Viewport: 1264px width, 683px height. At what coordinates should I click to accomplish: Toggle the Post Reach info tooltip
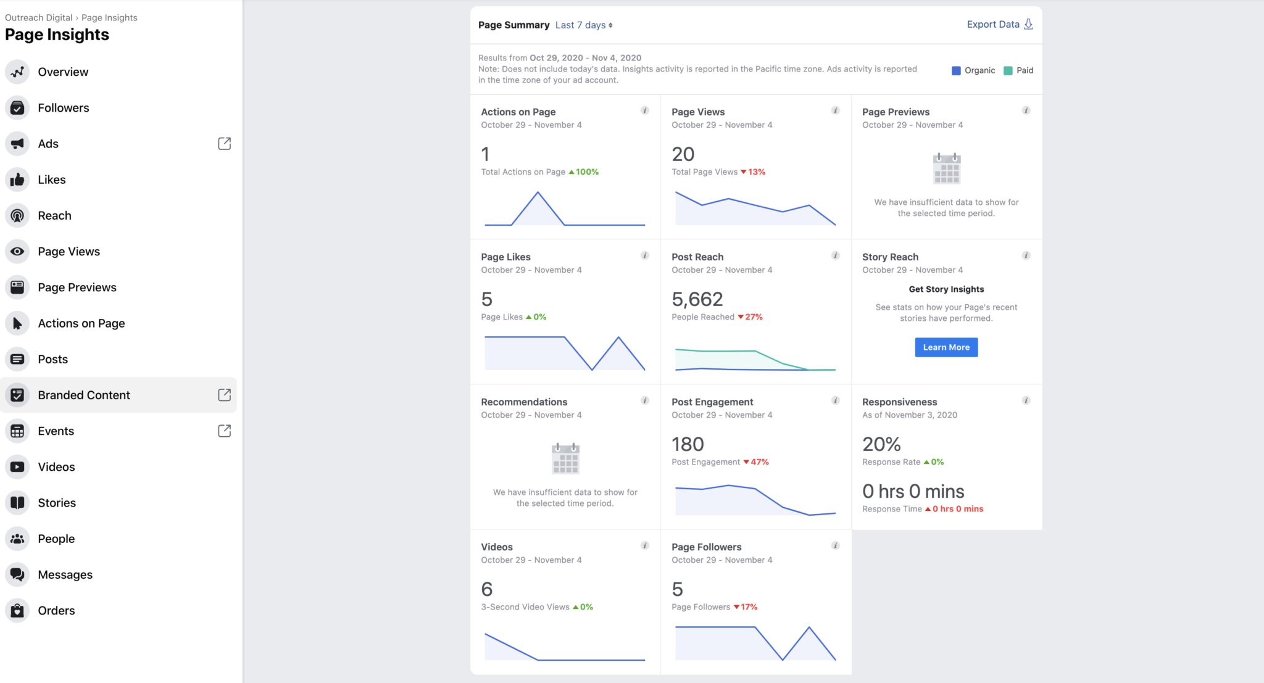click(836, 255)
